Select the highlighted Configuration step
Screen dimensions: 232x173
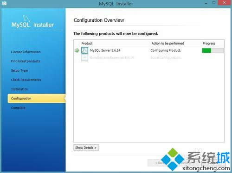click(x=37, y=99)
